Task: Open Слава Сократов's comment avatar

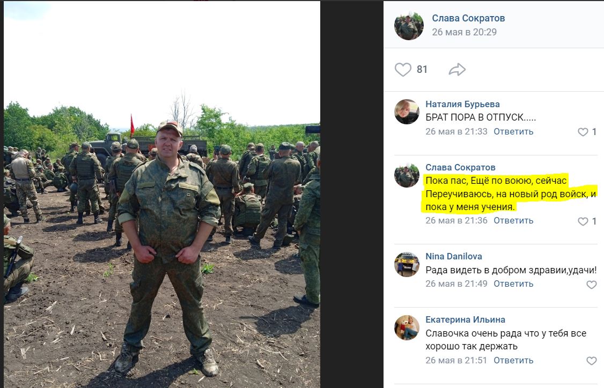Action: click(407, 175)
